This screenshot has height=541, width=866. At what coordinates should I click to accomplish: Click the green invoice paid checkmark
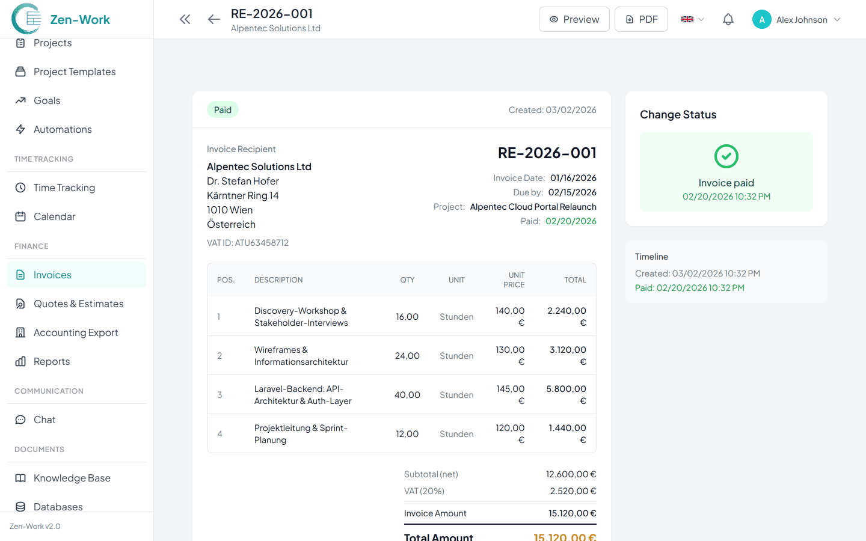pos(726,156)
